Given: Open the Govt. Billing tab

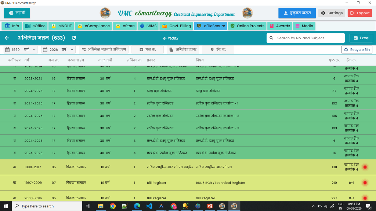Looking at the screenshot, I should pos(176,26).
